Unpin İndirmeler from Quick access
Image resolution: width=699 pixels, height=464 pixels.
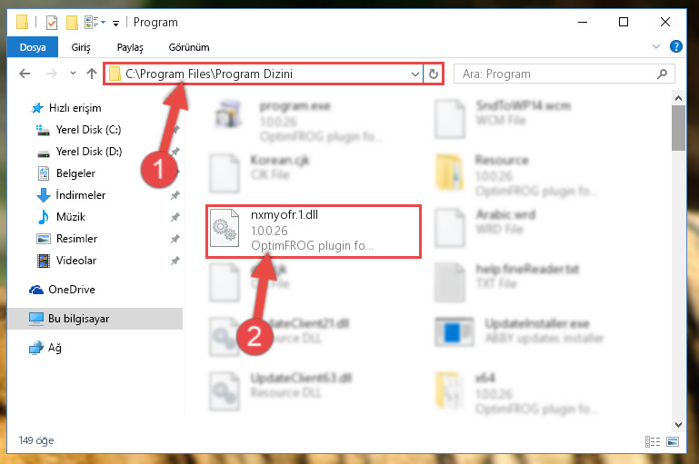175,195
